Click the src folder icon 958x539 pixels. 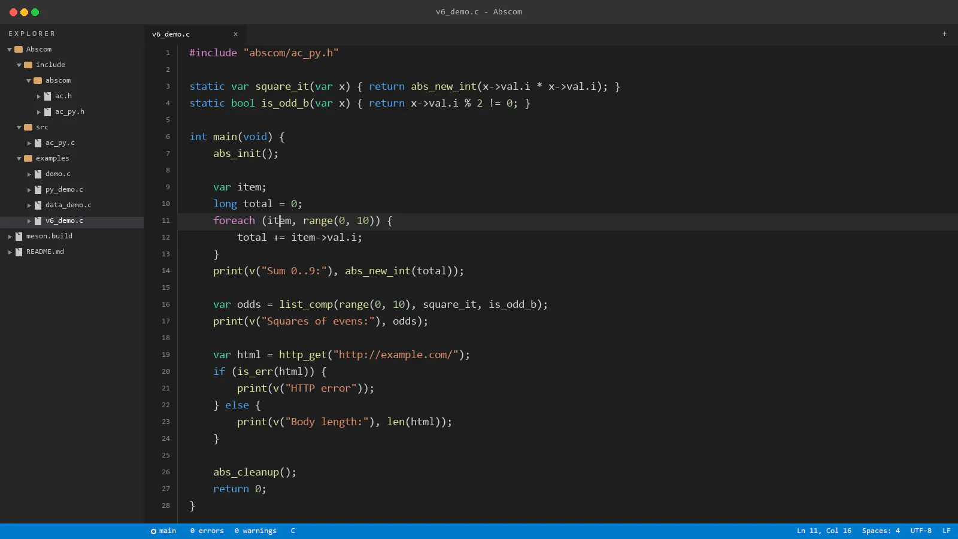point(28,127)
